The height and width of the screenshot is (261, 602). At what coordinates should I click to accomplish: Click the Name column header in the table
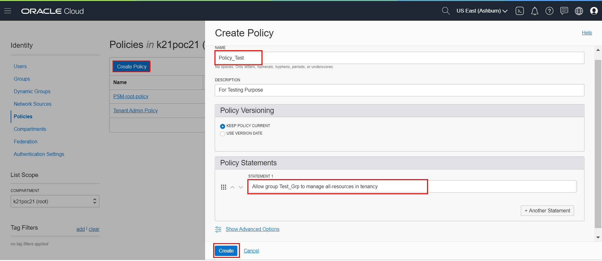(156, 82)
